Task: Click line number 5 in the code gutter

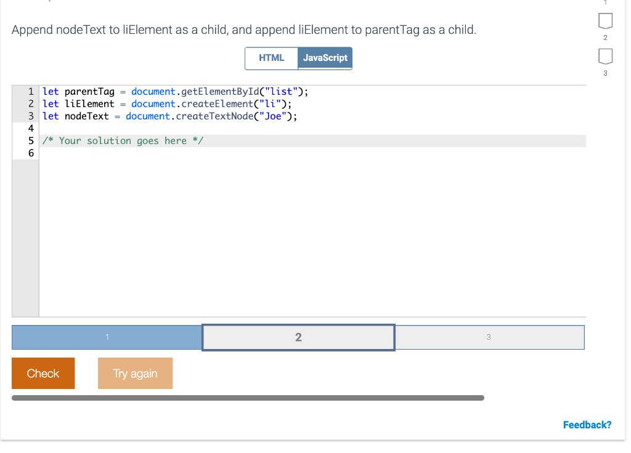Action: pos(30,140)
